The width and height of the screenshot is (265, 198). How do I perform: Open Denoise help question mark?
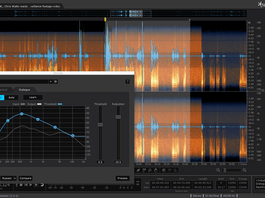pyautogui.click(x=127, y=82)
